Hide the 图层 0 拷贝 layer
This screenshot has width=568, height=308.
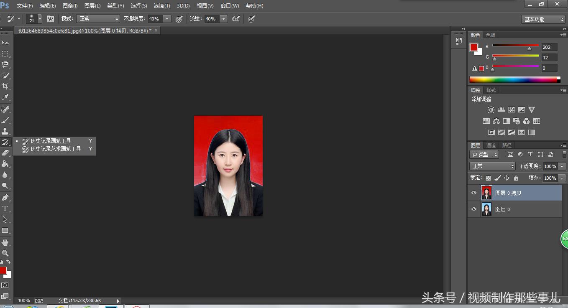473,193
